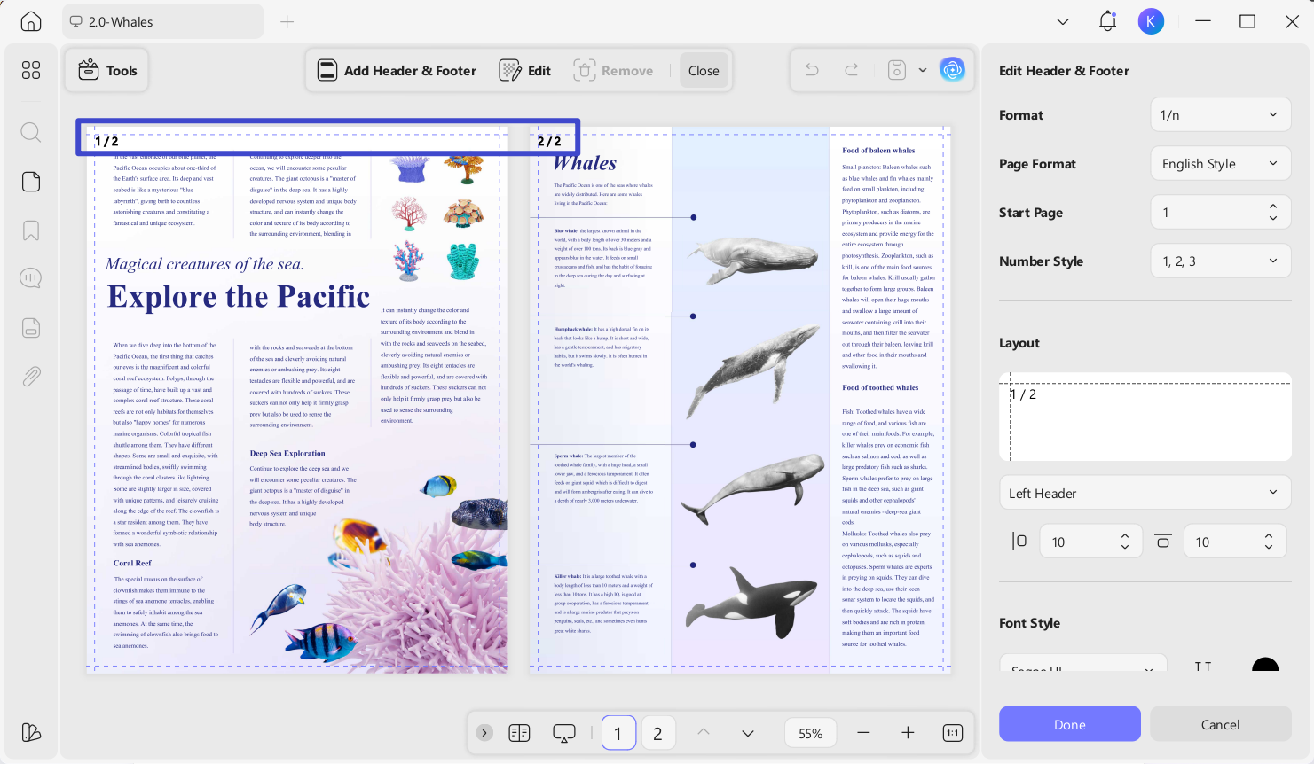1314x764 pixels.
Task: Click the Done button
Action: pos(1069,724)
